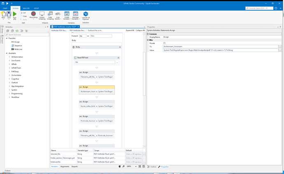Click Collapse All in the designer
Screen dimensions: 284x174
tap(140, 30)
